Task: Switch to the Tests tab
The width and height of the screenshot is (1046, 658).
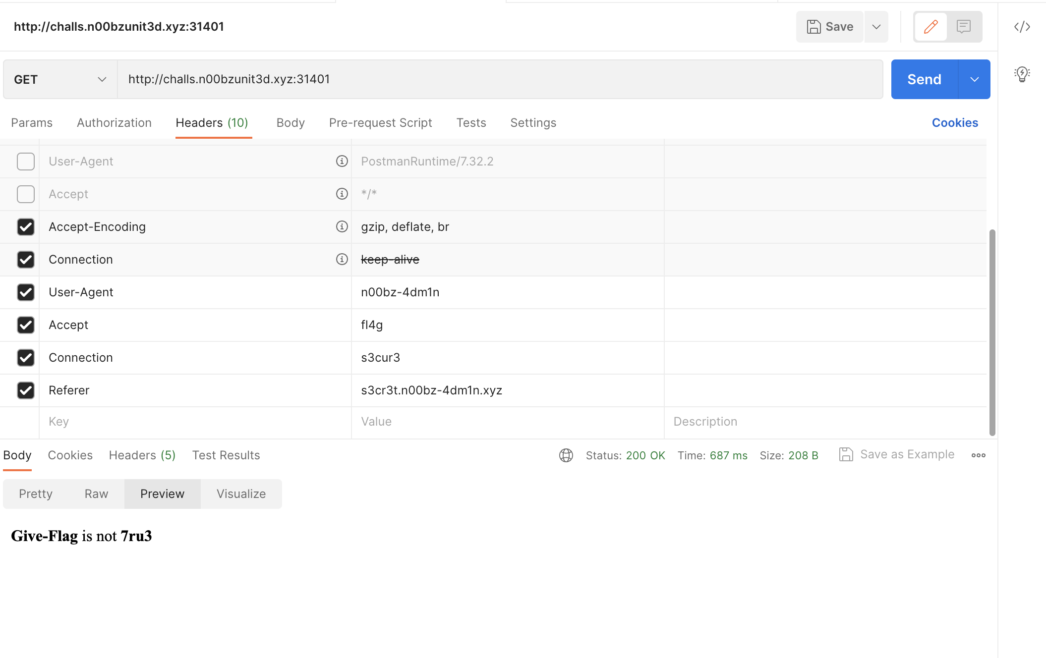Action: click(470, 122)
